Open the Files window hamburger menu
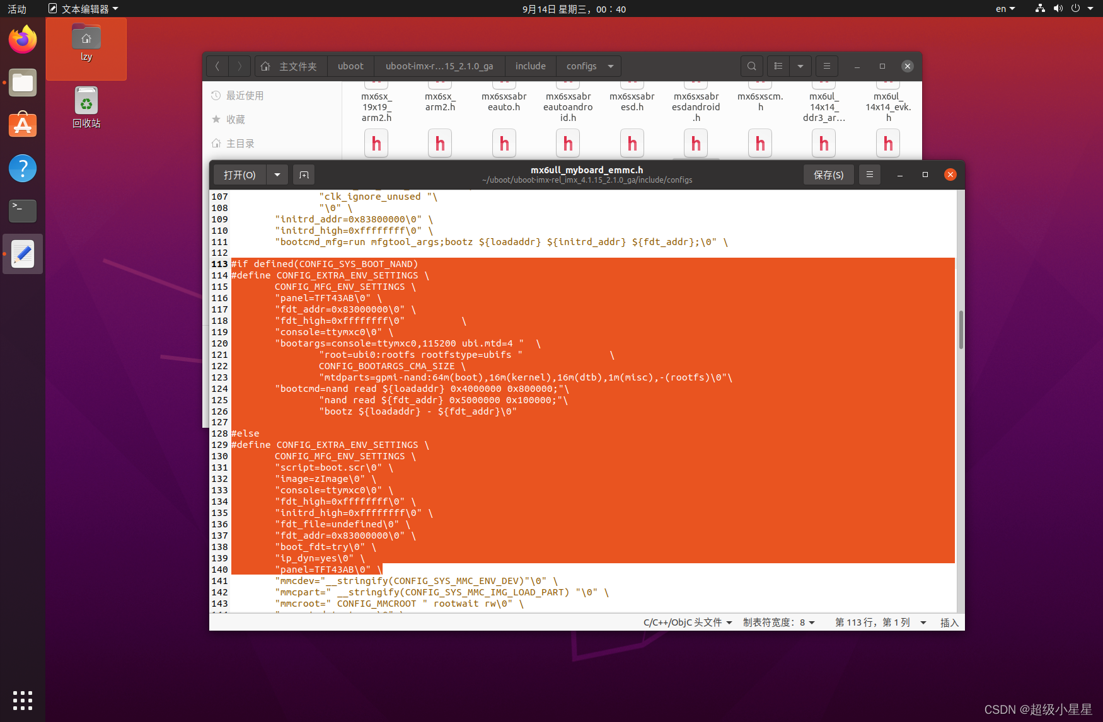Viewport: 1103px width, 722px height. (826, 66)
